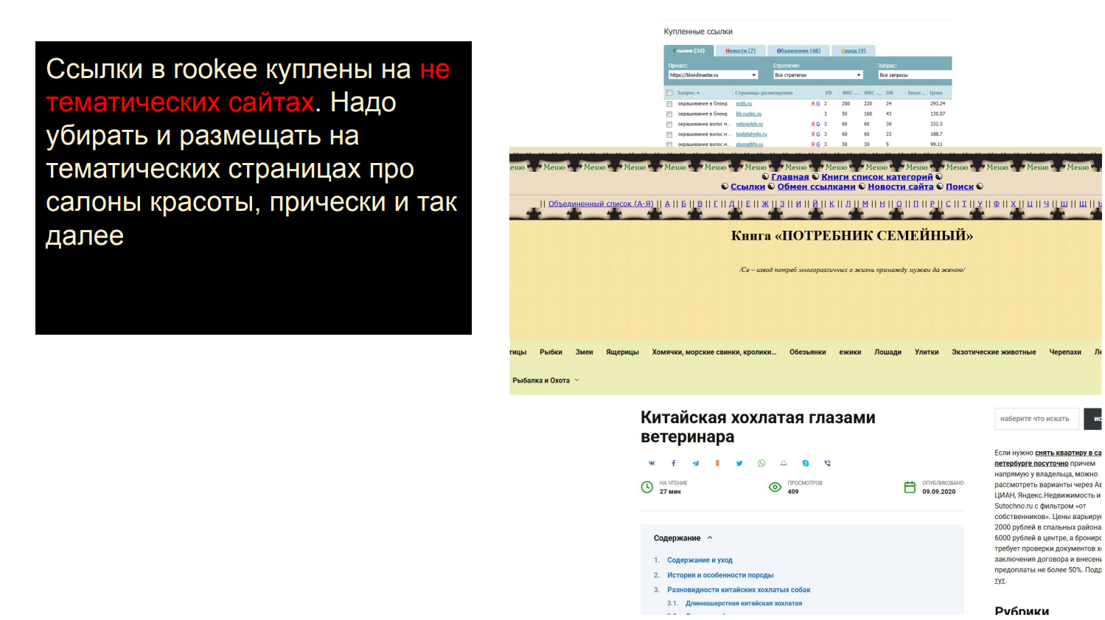Share the article via Skype icon
This screenshot has width=1105, height=620.
click(x=806, y=464)
